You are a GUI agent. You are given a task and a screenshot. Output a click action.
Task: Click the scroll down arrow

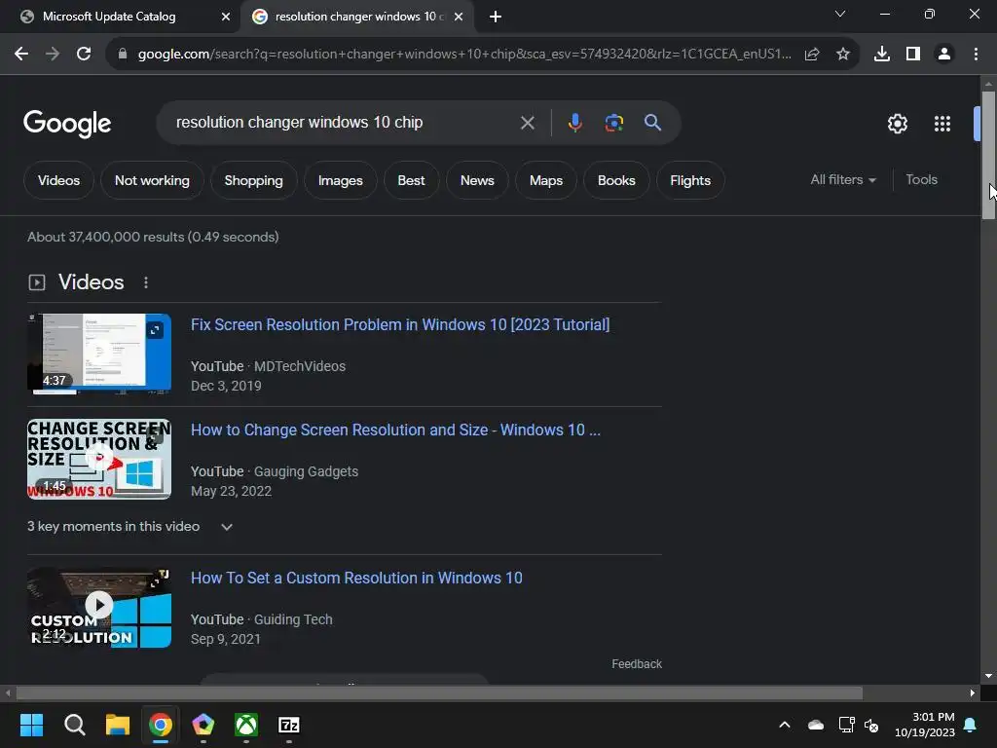[988, 676]
